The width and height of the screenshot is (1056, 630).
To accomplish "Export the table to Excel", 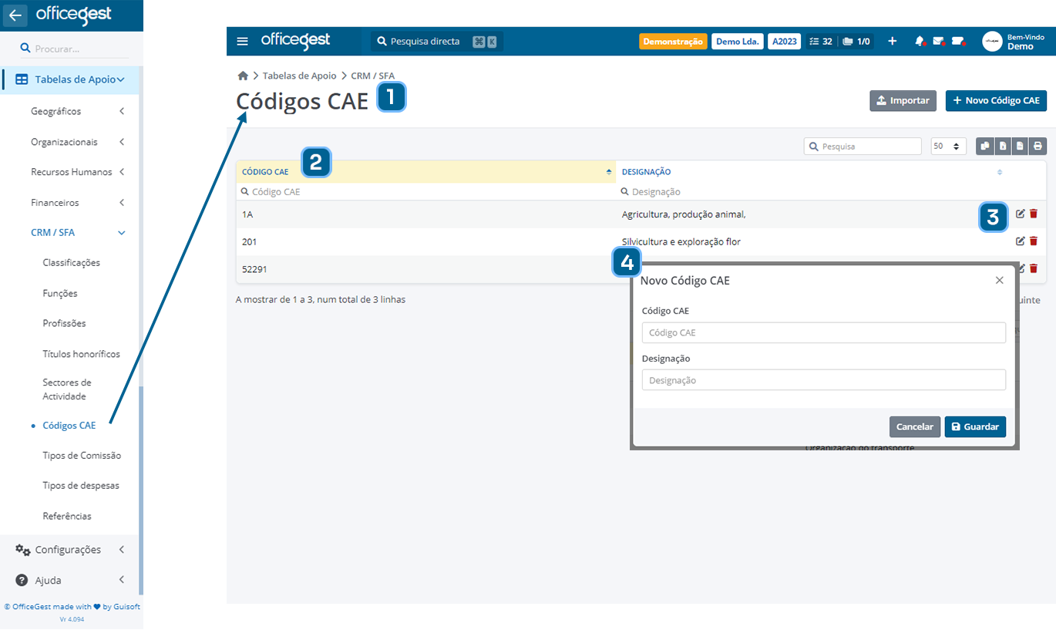I will 1003,147.
